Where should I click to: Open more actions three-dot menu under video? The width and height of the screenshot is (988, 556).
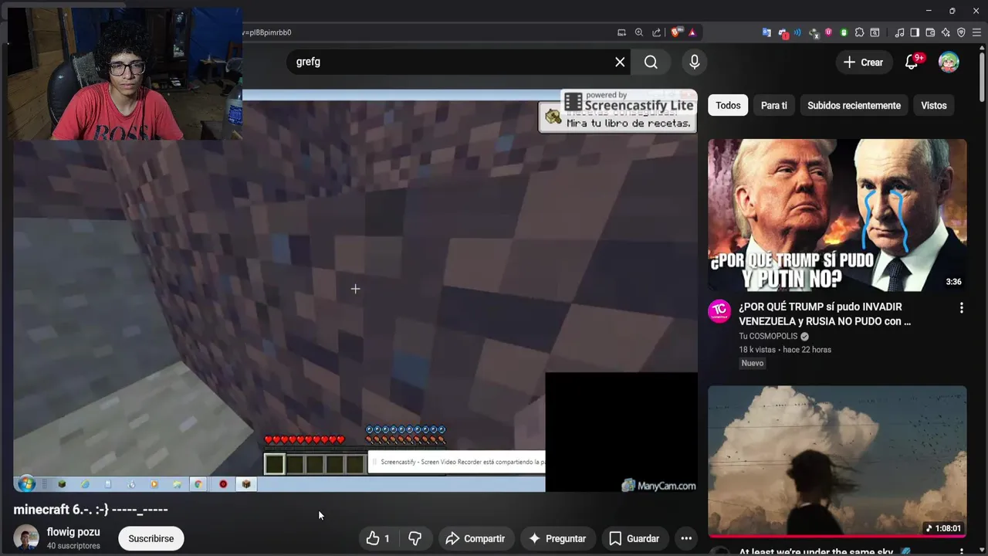coord(685,538)
